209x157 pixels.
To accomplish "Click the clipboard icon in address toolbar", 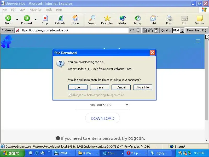I will tap(156, 30).
